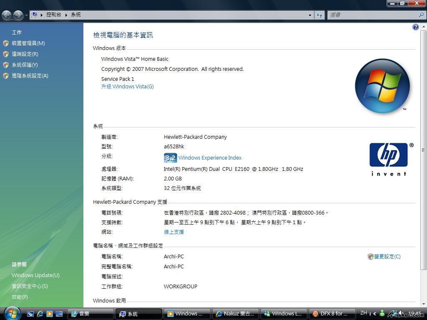Click 控制台 breadcrumb in address bar
This screenshot has width=427, height=320.
pos(54,15)
